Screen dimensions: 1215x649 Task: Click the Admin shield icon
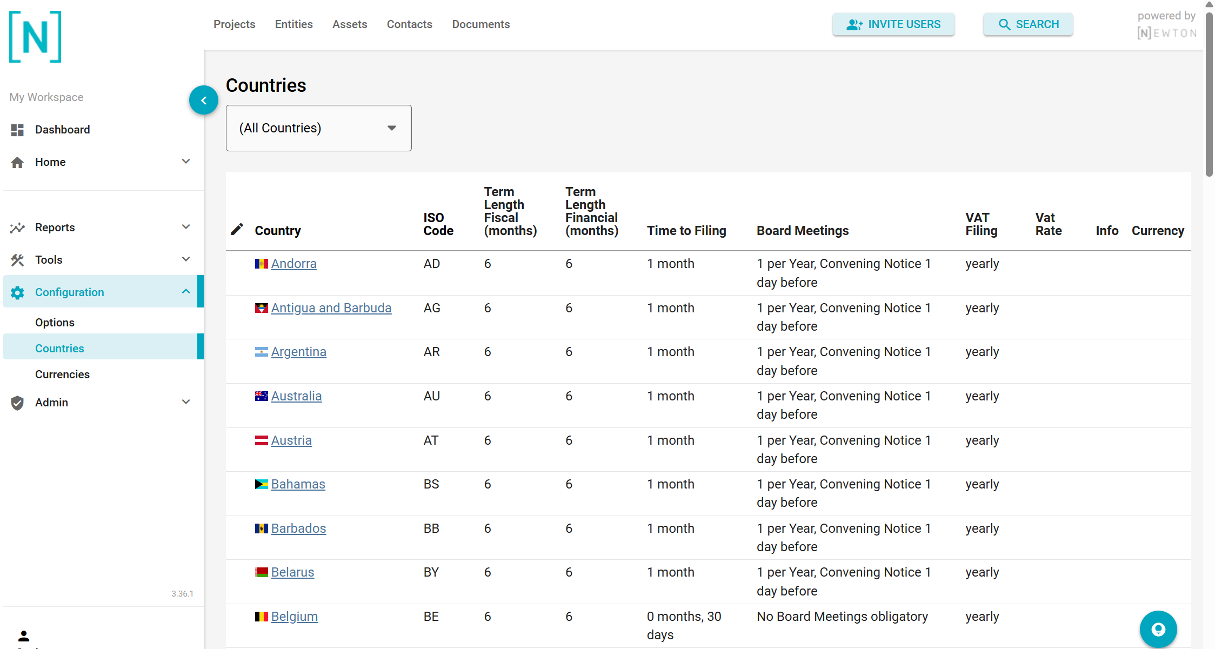pos(17,403)
